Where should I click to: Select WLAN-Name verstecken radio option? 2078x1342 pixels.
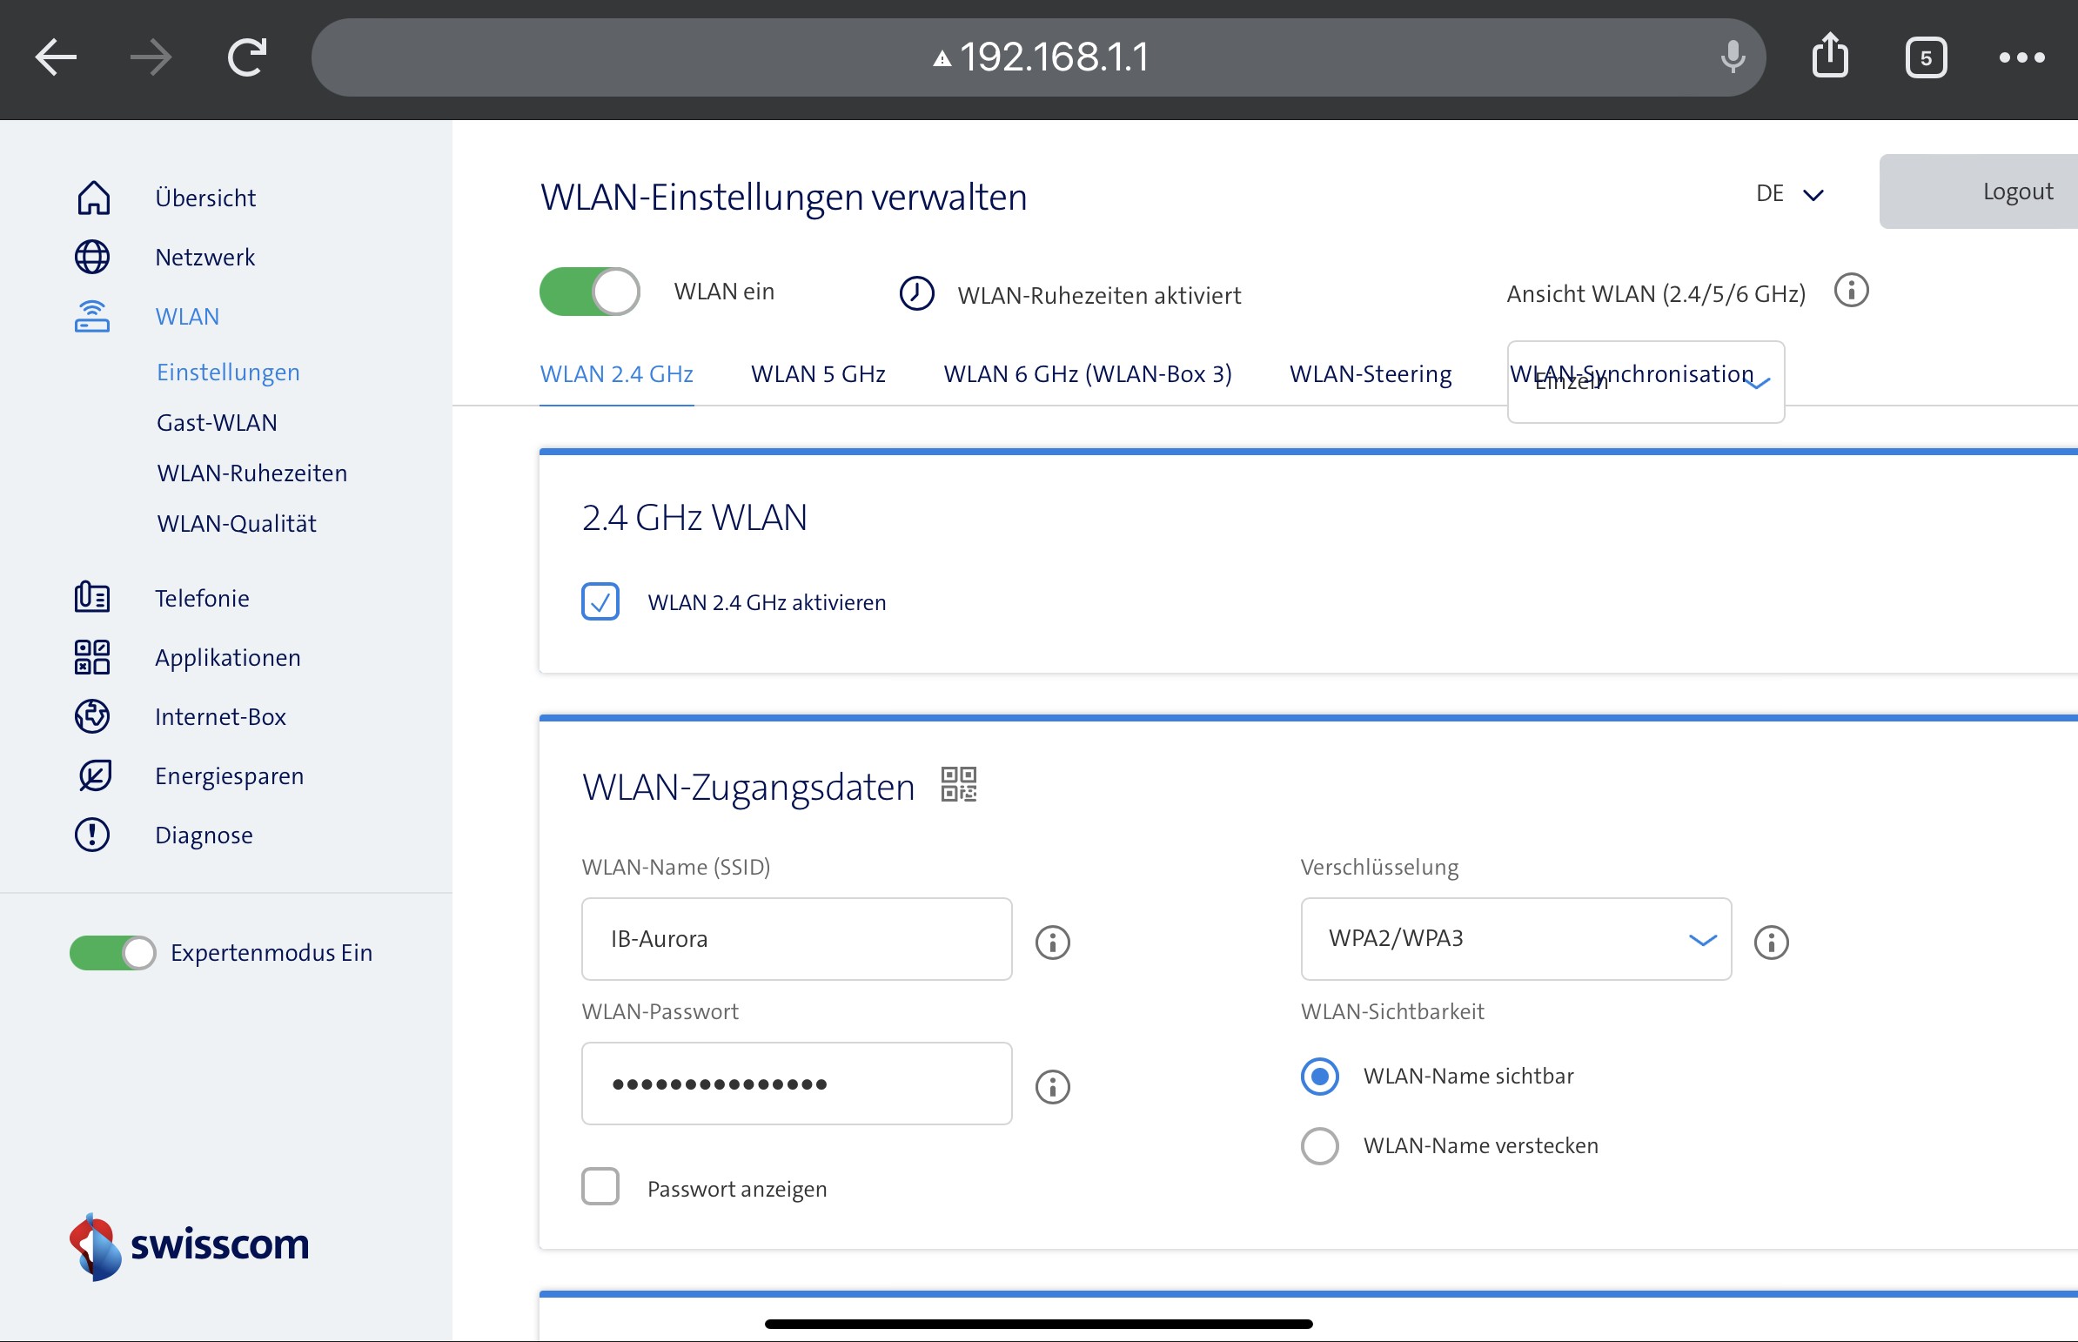click(1319, 1146)
